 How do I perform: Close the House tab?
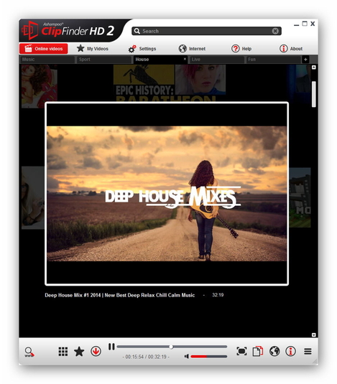pyautogui.click(x=185, y=59)
